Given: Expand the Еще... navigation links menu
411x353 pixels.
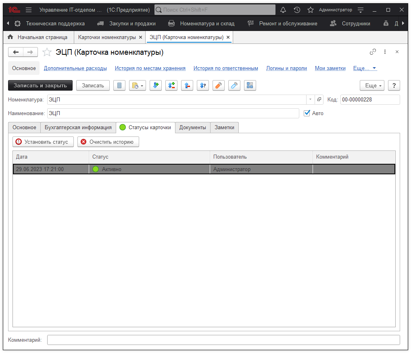Looking at the screenshot, I should pos(365,68).
